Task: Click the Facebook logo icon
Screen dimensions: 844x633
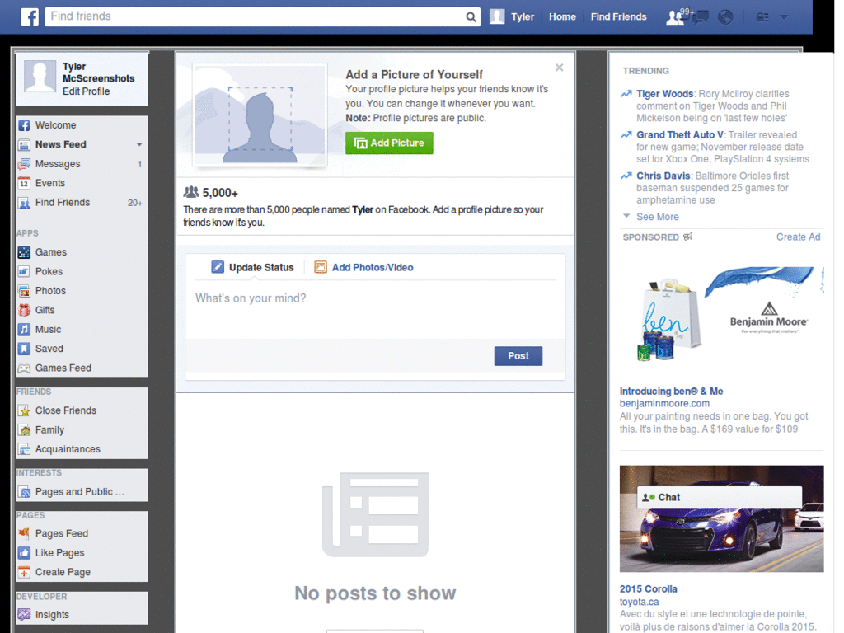Action: 30,16
